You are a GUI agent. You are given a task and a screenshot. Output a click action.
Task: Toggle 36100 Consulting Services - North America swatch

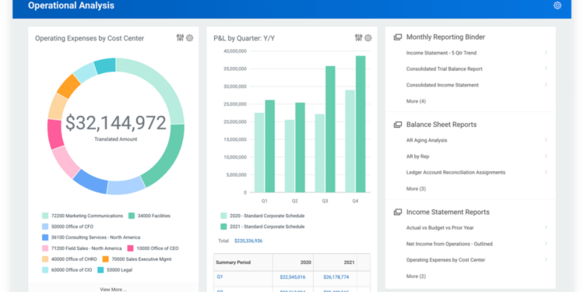click(x=45, y=237)
